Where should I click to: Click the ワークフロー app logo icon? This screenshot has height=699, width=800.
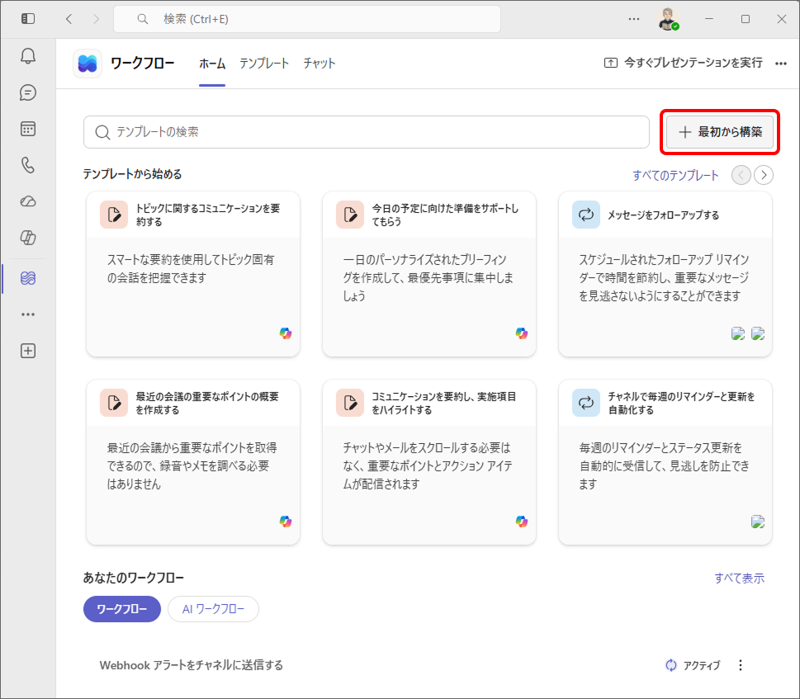[x=88, y=64]
